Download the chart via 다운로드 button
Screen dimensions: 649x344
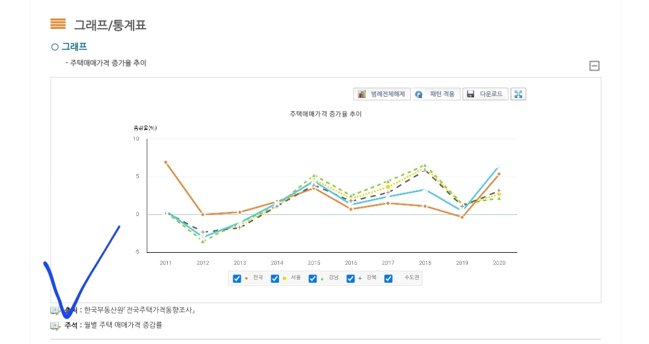click(485, 94)
